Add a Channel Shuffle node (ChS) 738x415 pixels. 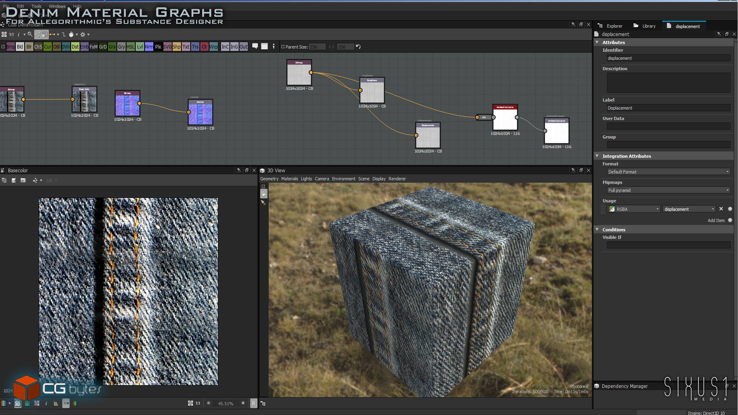pos(38,47)
